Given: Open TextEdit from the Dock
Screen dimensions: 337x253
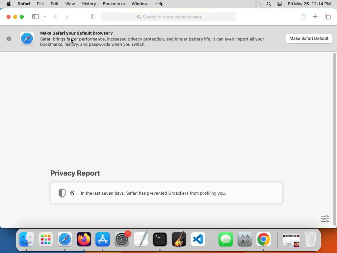Looking at the screenshot, I should (x=141, y=239).
